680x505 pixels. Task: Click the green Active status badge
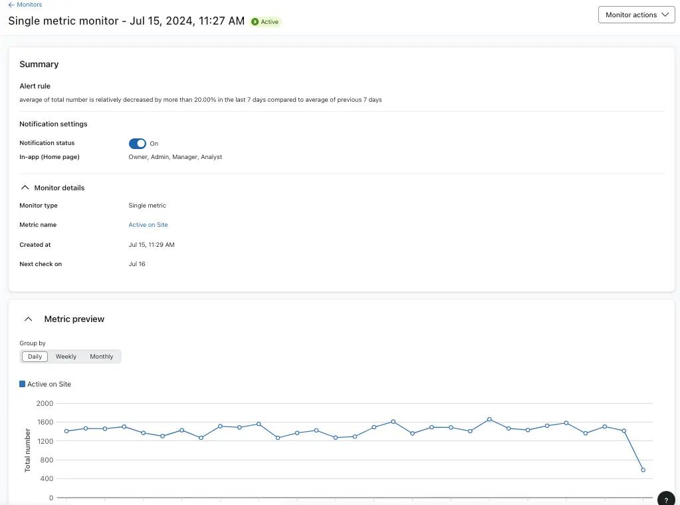click(x=265, y=21)
